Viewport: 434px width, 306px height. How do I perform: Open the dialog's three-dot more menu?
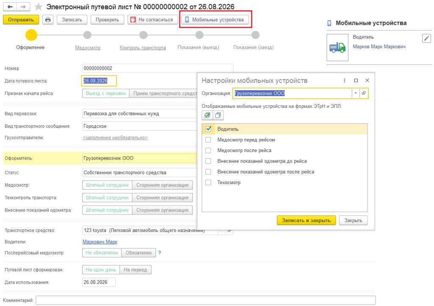(344, 80)
